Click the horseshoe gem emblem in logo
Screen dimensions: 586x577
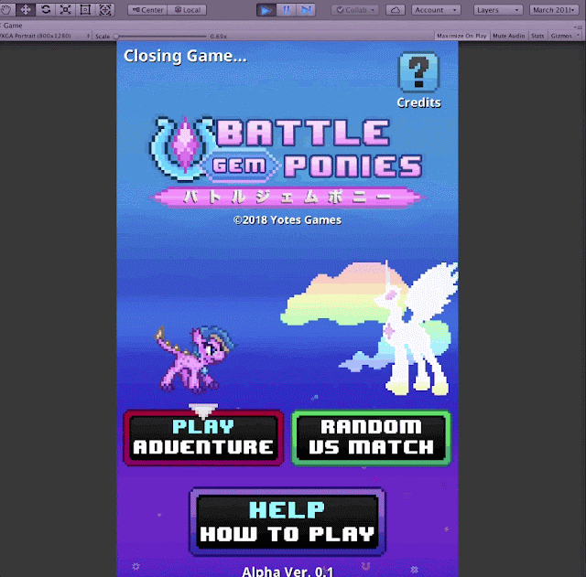tap(182, 148)
